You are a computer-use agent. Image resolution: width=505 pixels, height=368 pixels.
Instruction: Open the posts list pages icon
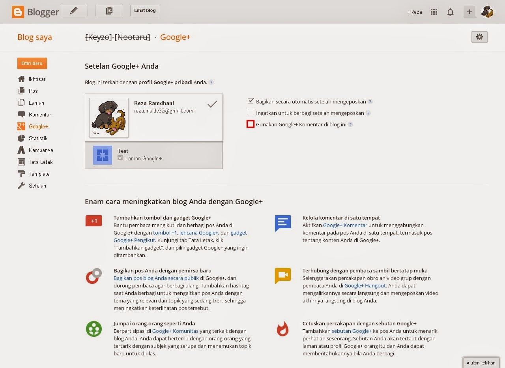click(x=109, y=11)
